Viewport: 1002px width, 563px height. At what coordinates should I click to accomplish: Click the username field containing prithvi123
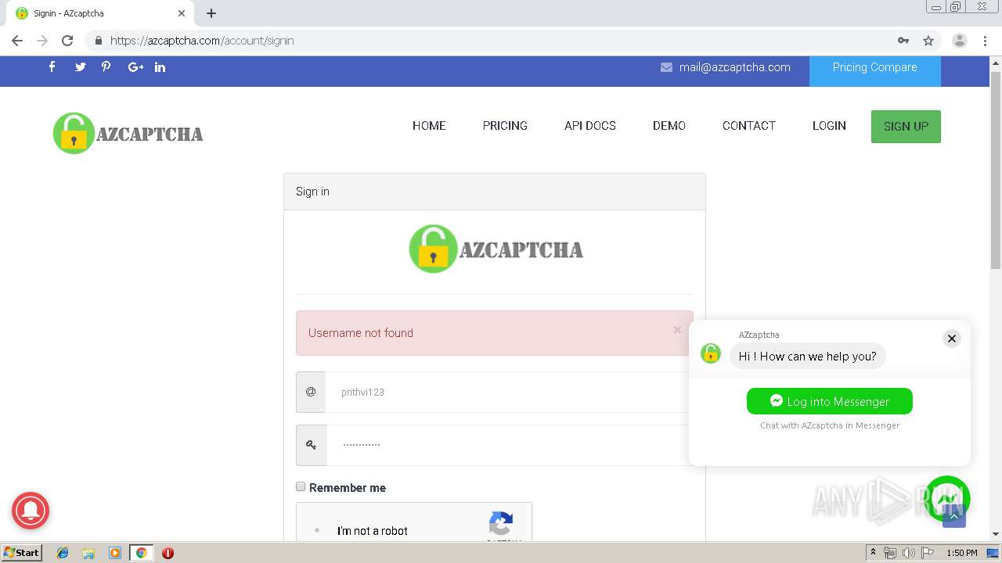click(510, 392)
